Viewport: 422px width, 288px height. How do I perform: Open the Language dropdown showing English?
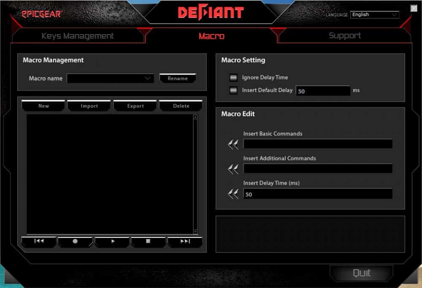[375, 14]
